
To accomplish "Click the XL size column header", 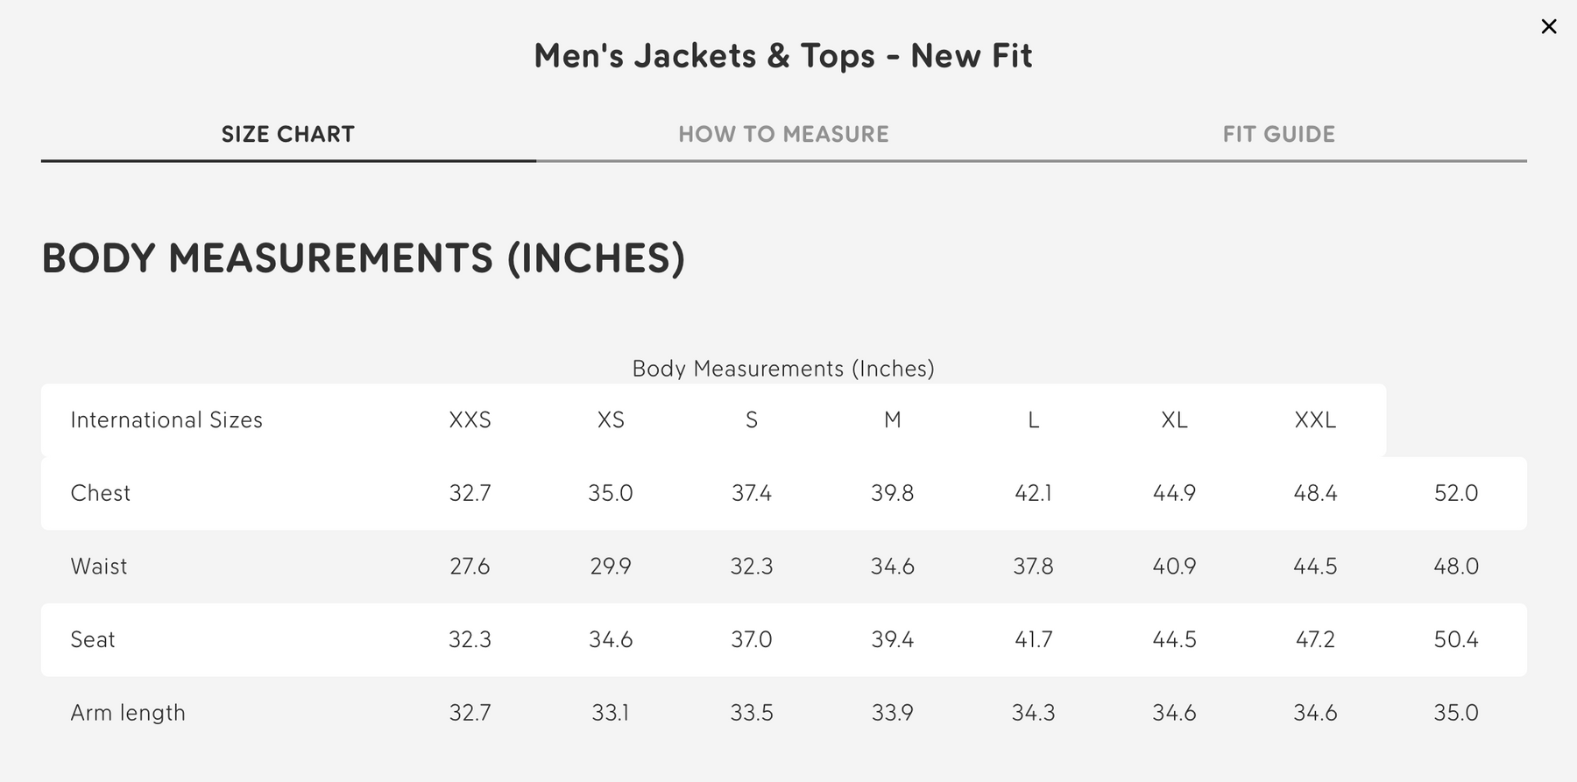I will [x=1174, y=420].
